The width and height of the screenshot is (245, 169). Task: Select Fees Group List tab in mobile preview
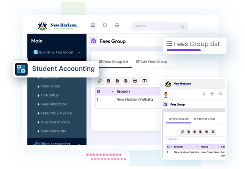tap(179, 119)
